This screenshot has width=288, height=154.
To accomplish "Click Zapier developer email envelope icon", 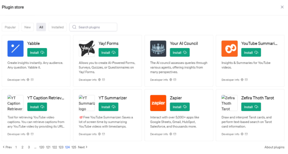I will (x=175, y=134).
